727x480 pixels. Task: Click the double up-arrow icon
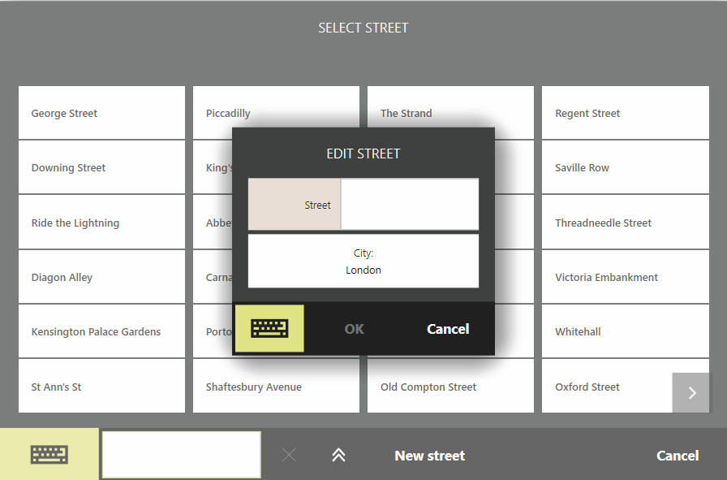(338, 456)
